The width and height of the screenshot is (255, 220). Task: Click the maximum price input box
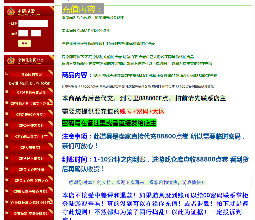tap(36, 33)
